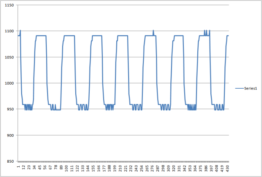Select the 1100 y-axis label
This screenshot has height=177, width=262.
9,31
